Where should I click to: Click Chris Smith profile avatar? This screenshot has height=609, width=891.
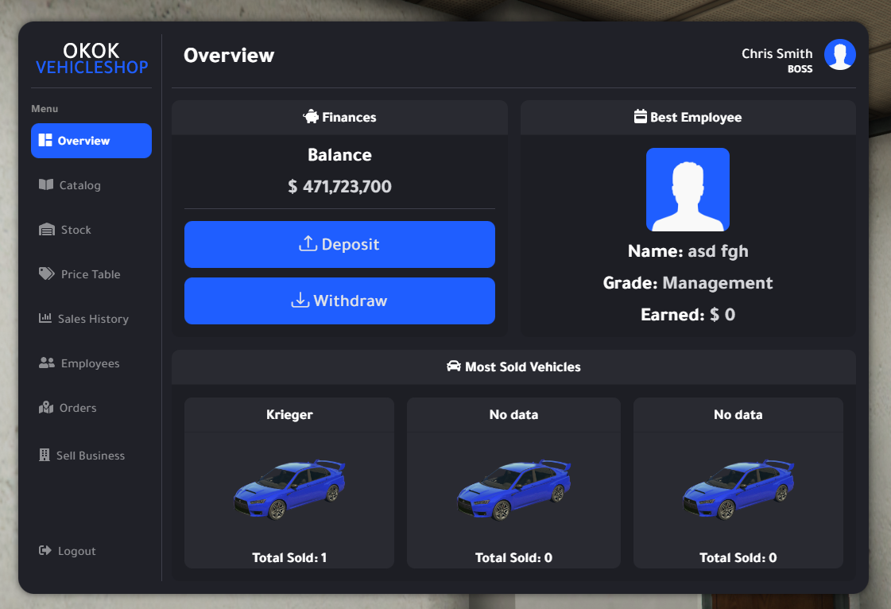coord(839,55)
